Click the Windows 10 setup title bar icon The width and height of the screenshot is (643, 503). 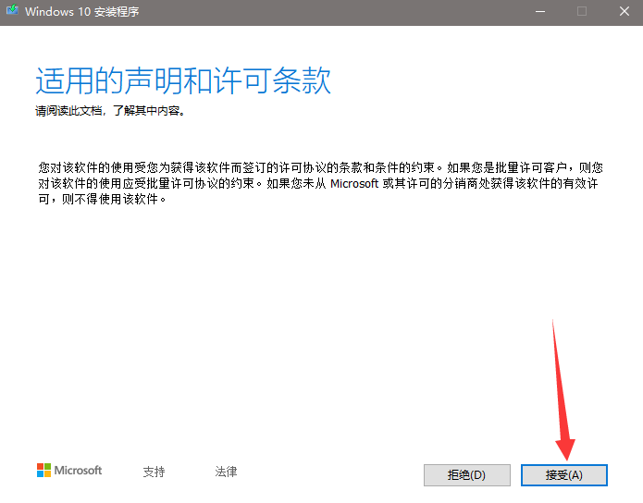(12, 10)
